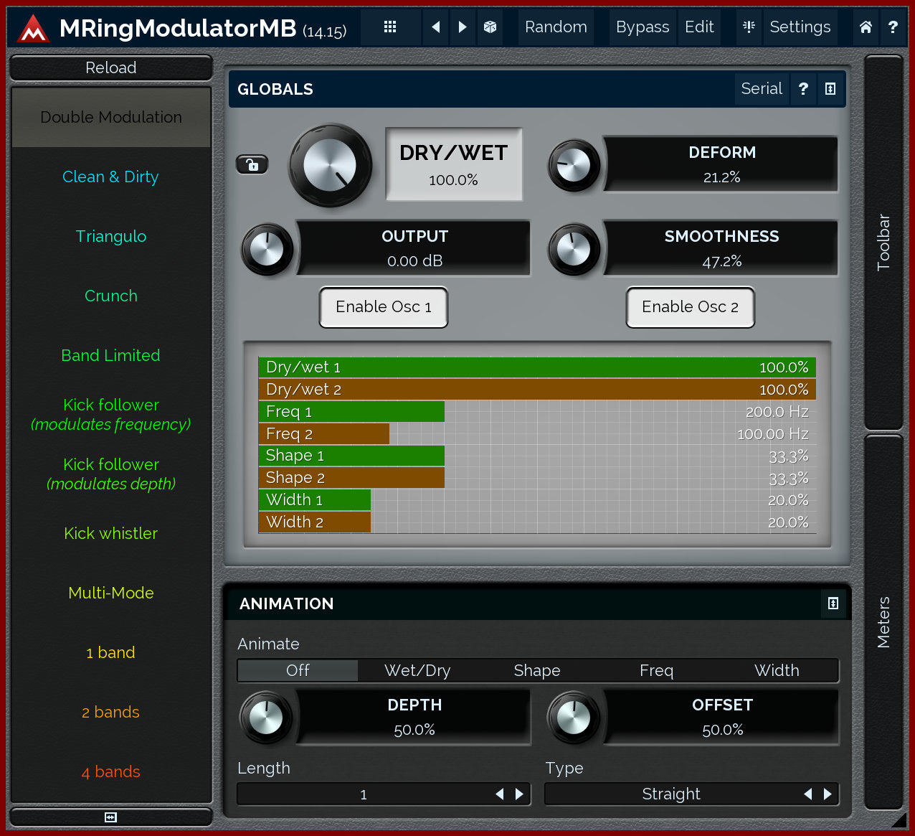Viewport: 915px width, 836px height.
Task: Click the home icon in title bar
Action: 866,27
